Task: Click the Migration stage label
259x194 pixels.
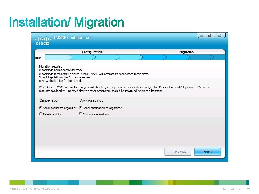Action: [x=186, y=52]
